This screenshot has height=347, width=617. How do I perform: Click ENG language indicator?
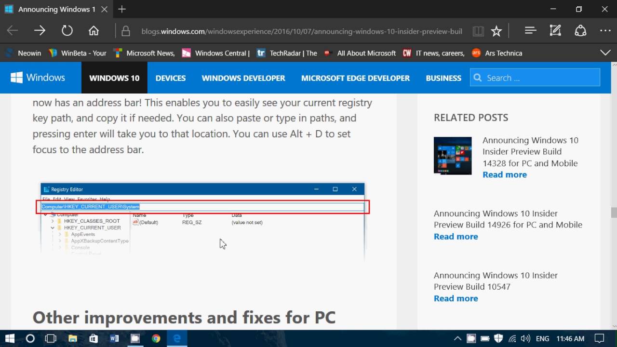(x=542, y=338)
